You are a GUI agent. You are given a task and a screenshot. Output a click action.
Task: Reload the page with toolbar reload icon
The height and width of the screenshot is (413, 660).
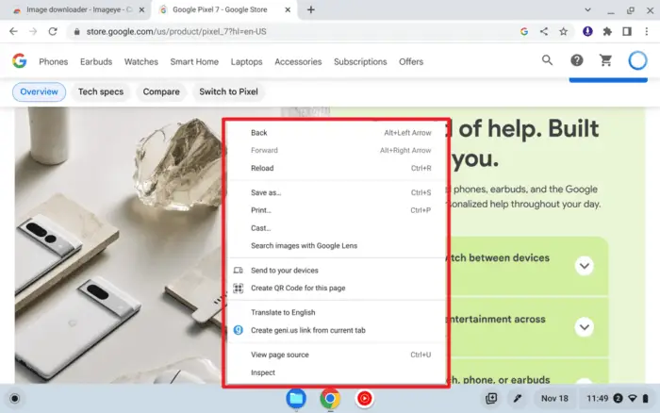pos(53,31)
